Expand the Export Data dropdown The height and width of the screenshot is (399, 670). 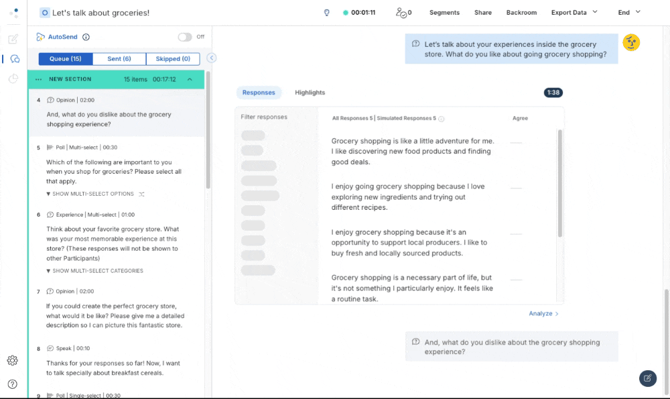tap(574, 13)
